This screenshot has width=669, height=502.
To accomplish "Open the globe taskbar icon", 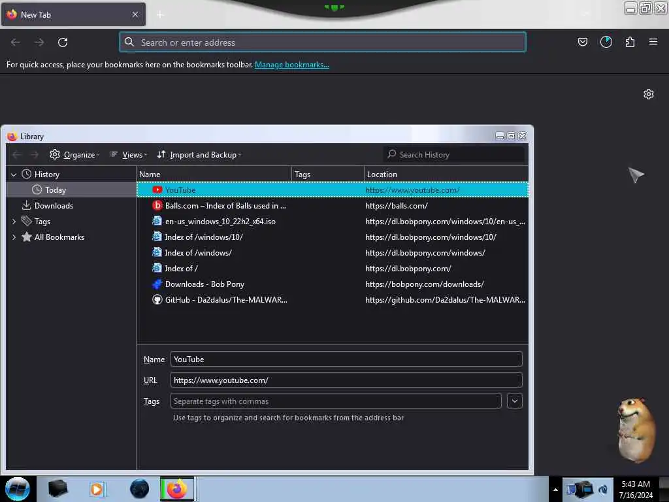I will click(x=139, y=489).
